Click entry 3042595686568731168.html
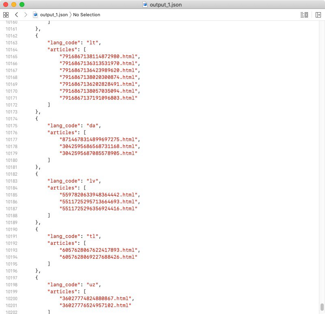The width and height of the screenshot is (325, 314). point(98,146)
